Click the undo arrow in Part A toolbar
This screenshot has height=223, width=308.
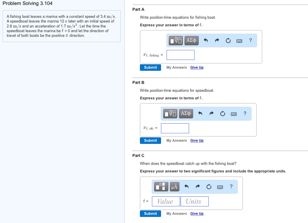pyautogui.click(x=206, y=40)
